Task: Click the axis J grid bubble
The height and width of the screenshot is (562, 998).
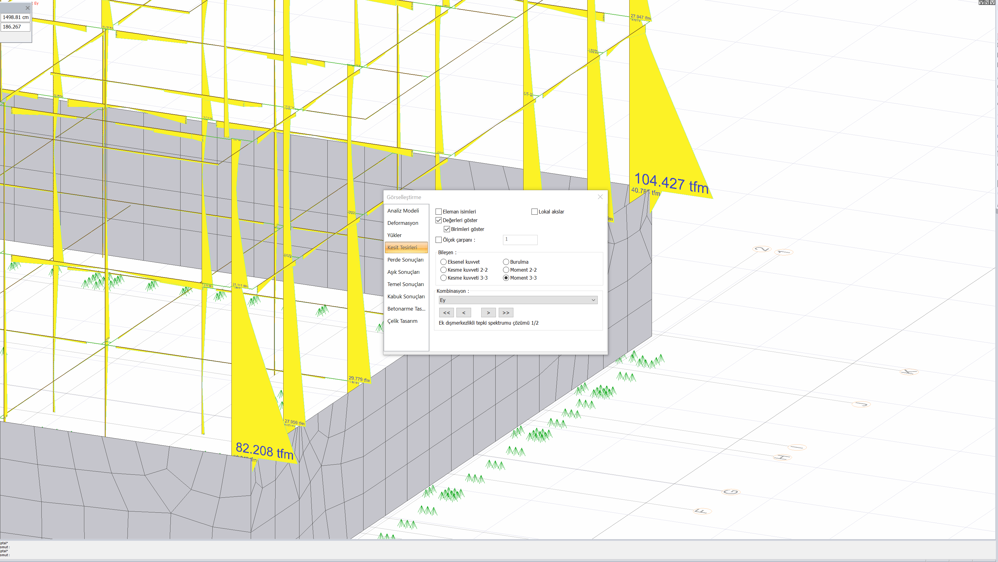Action: (x=861, y=405)
